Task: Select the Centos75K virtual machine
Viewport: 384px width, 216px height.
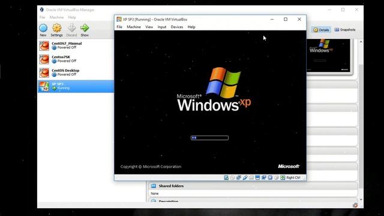Action: pos(76,59)
